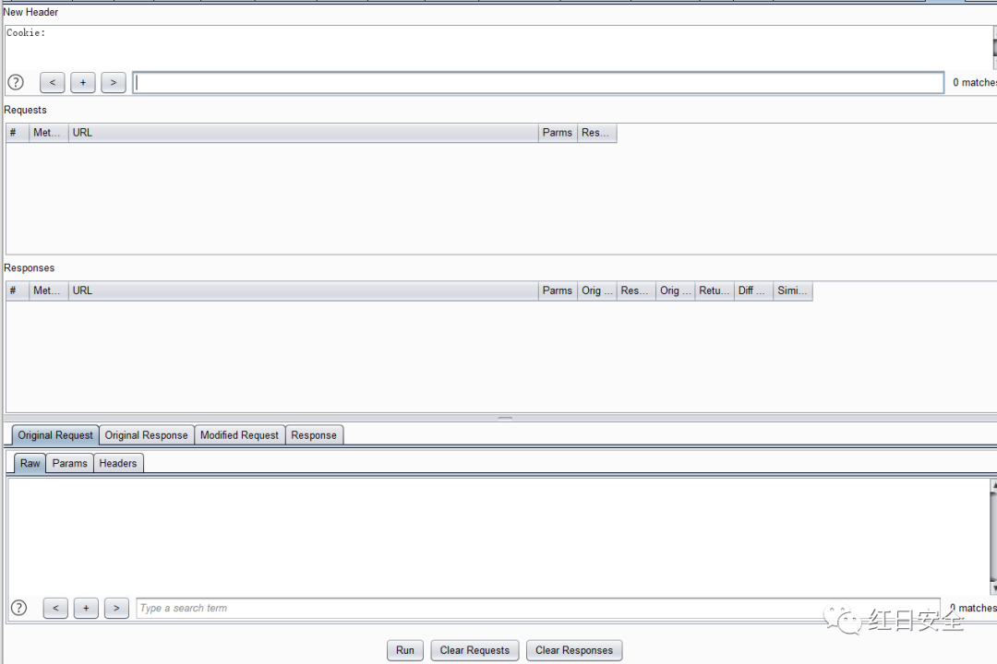
Task: Open help icon beside the Raw request search
Action: click(19, 608)
